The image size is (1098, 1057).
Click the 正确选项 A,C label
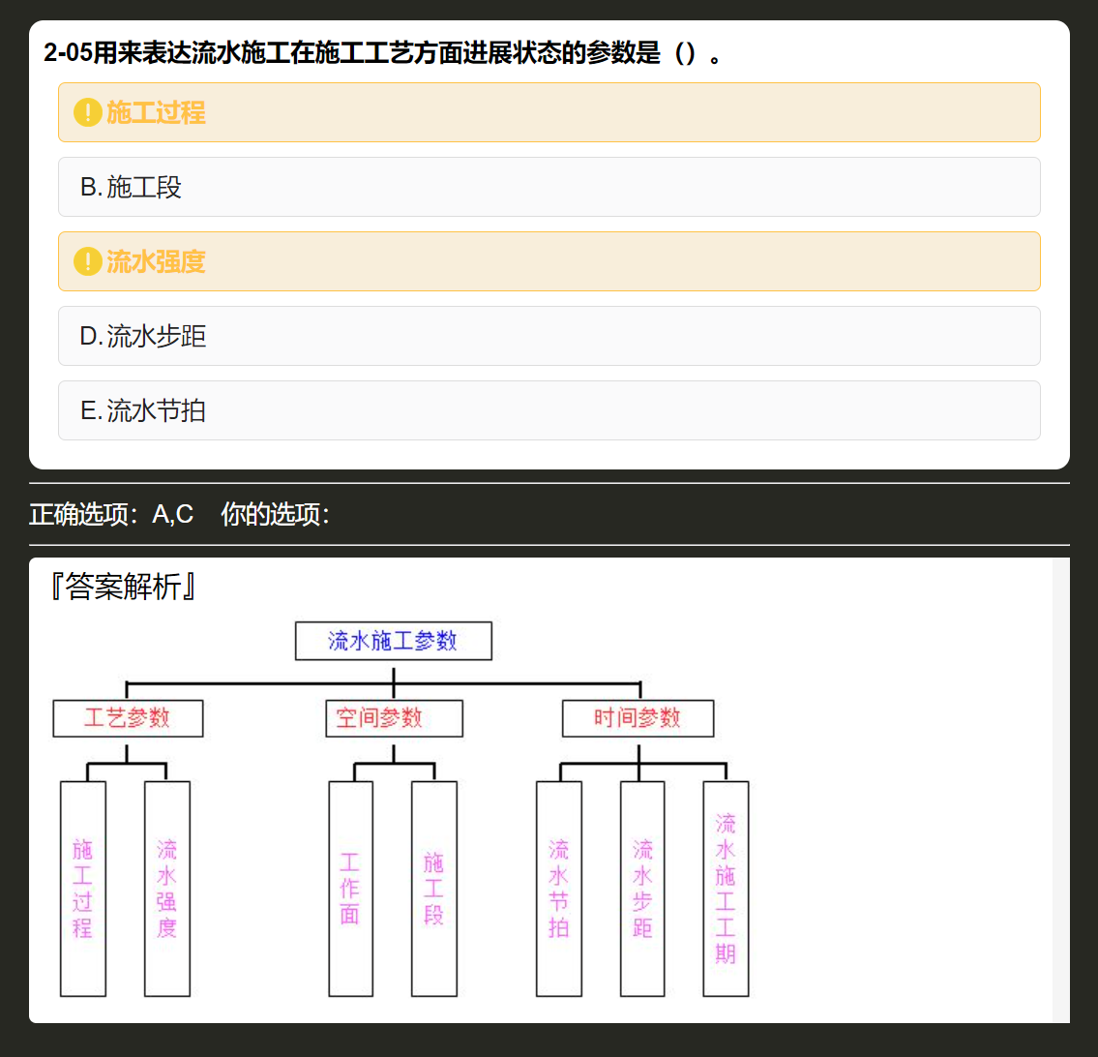tap(111, 514)
